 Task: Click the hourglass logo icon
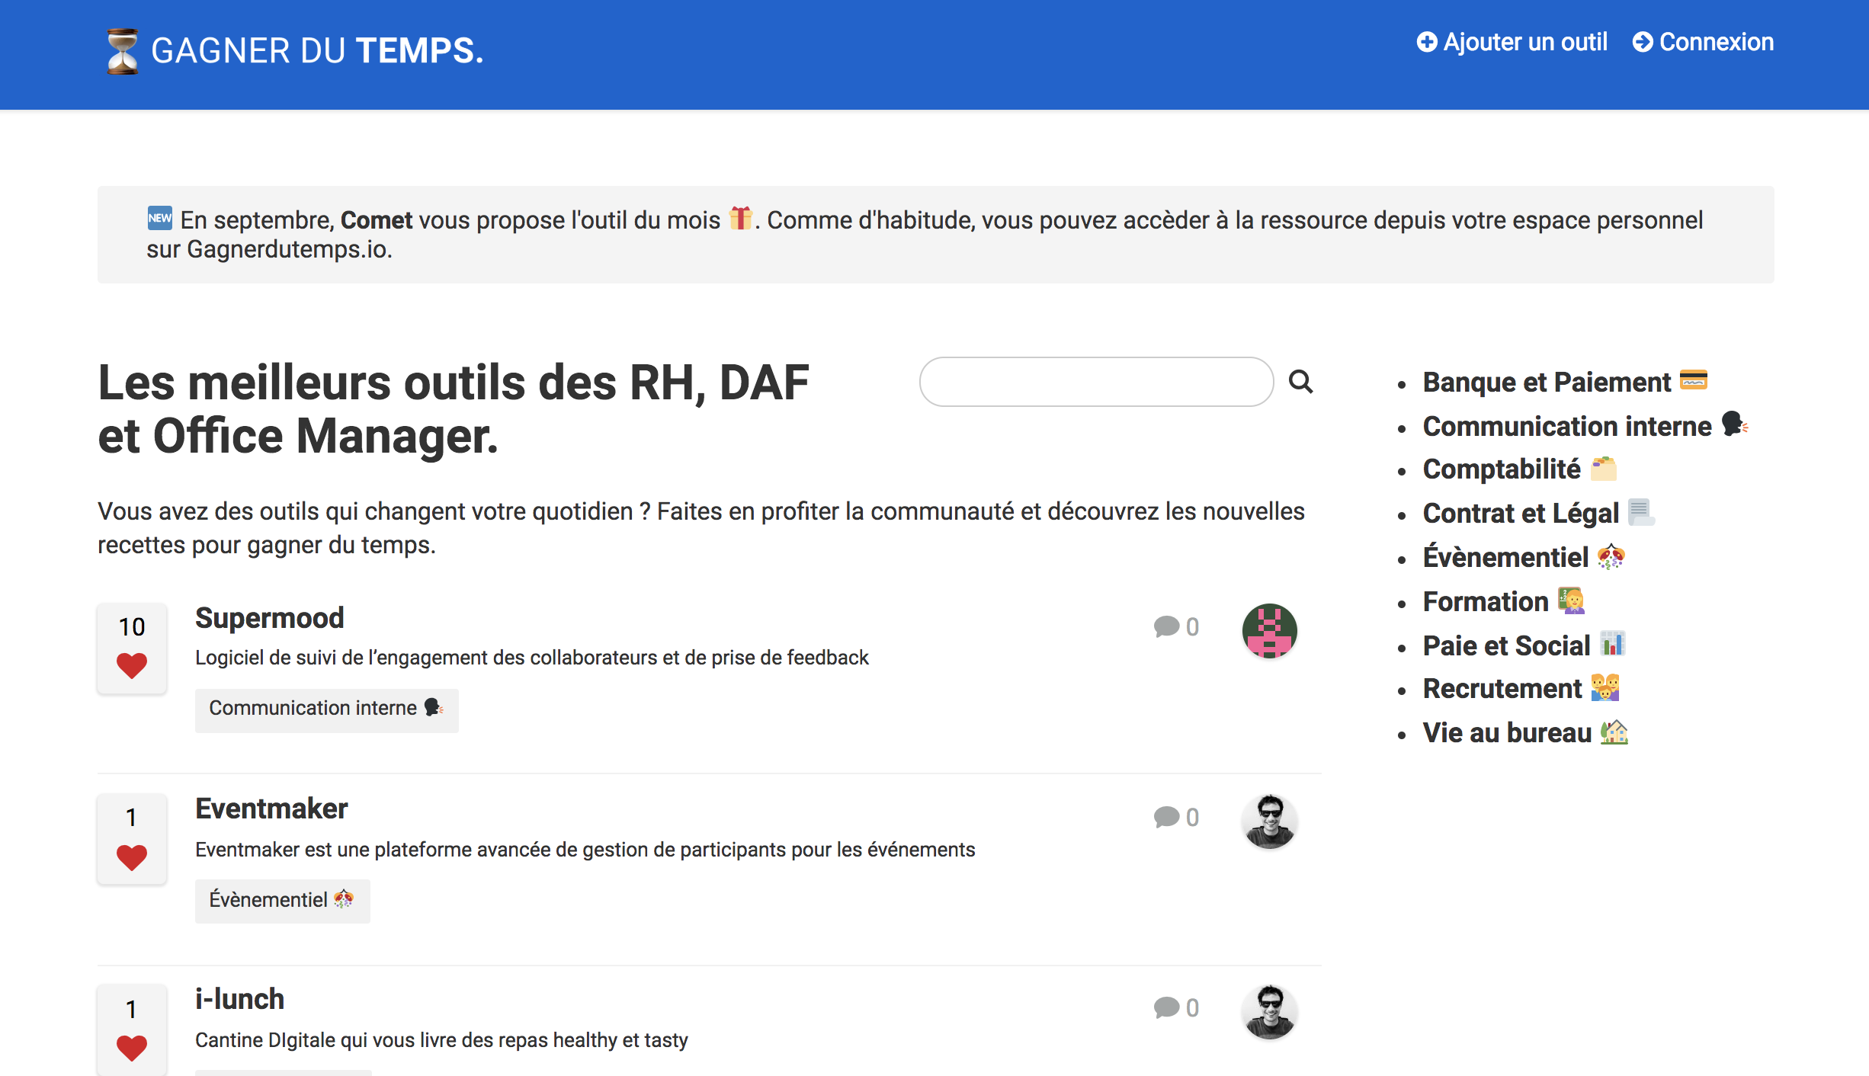tap(122, 51)
